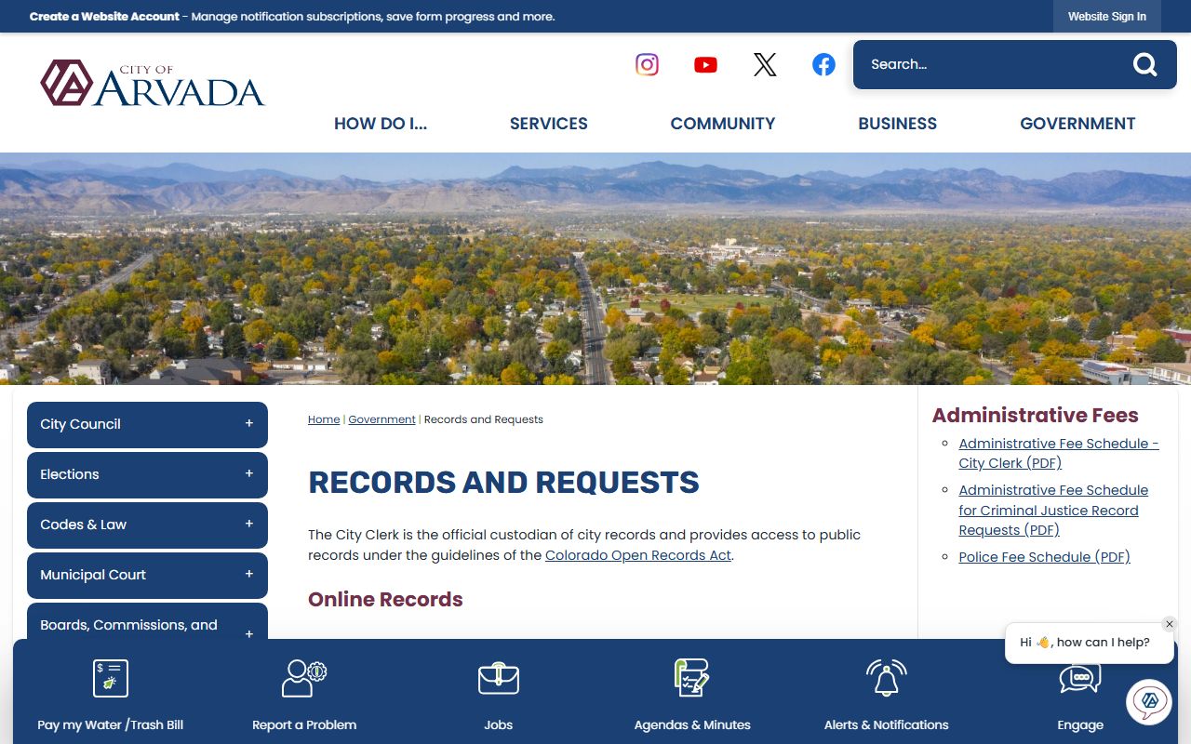Open Criminal Justice Record Requests fee PDF
1191x744 pixels.
click(x=1053, y=510)
